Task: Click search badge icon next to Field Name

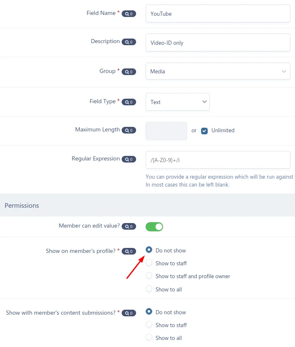Action: click(x=129, y=14)
